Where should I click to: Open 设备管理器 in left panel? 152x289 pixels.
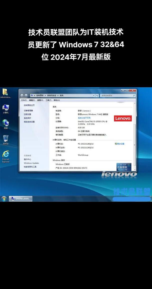pos(28,110)
